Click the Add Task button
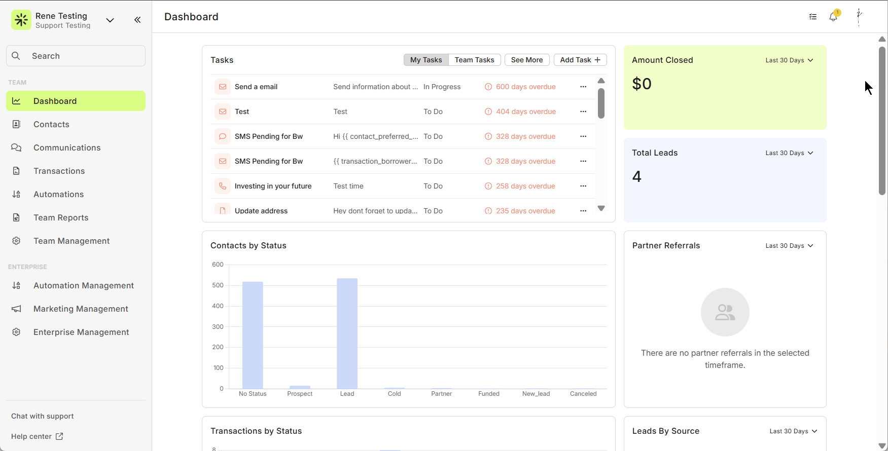 (x=580, y=60)
